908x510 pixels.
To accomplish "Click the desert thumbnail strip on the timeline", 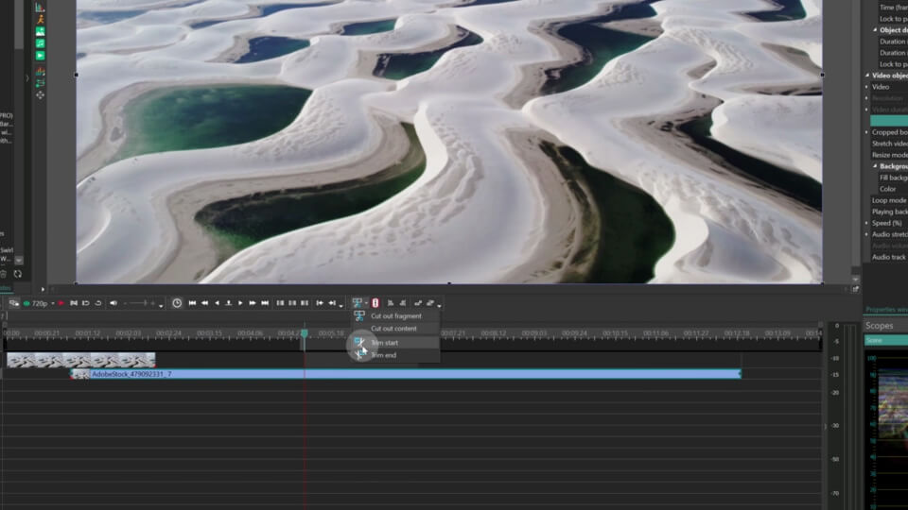I will click(81, 360).
